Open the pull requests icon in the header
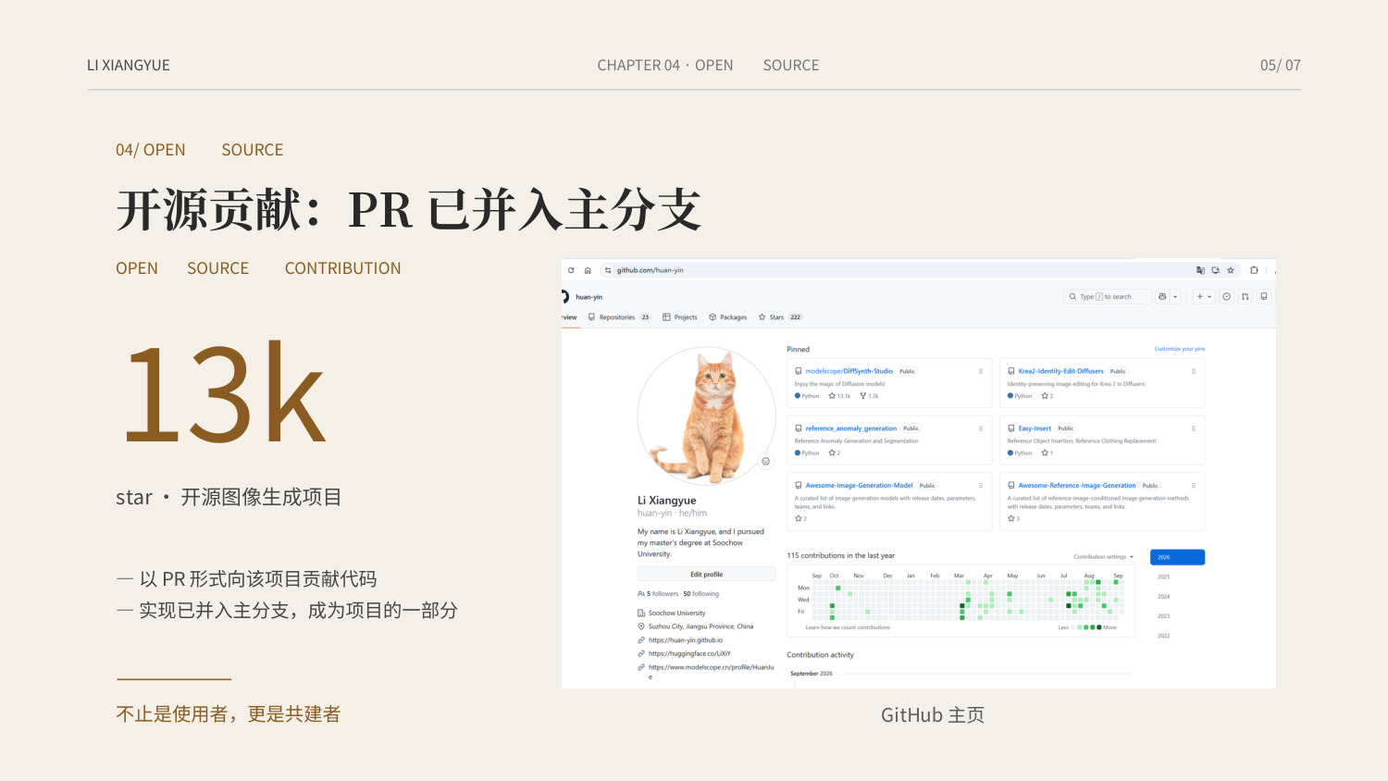Image resolution: width=1388 pixels, height=781 pixels. 1245,297
